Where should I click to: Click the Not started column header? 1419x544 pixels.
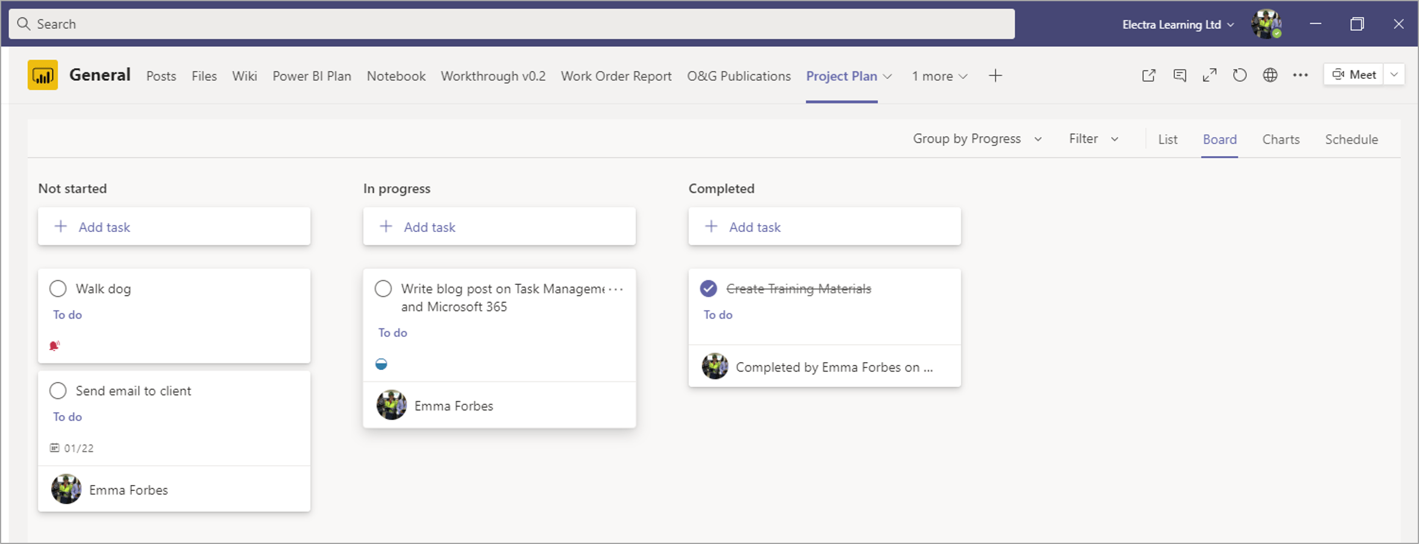[x=72, y=189]
